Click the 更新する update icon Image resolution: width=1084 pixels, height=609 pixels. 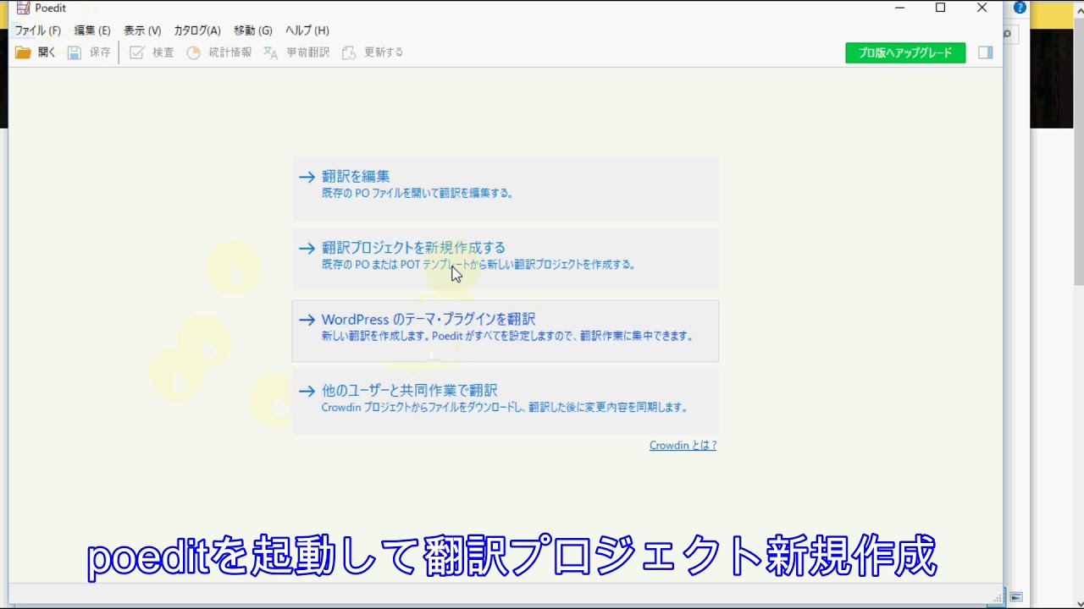pyautogui.click(x=349, y=52)
